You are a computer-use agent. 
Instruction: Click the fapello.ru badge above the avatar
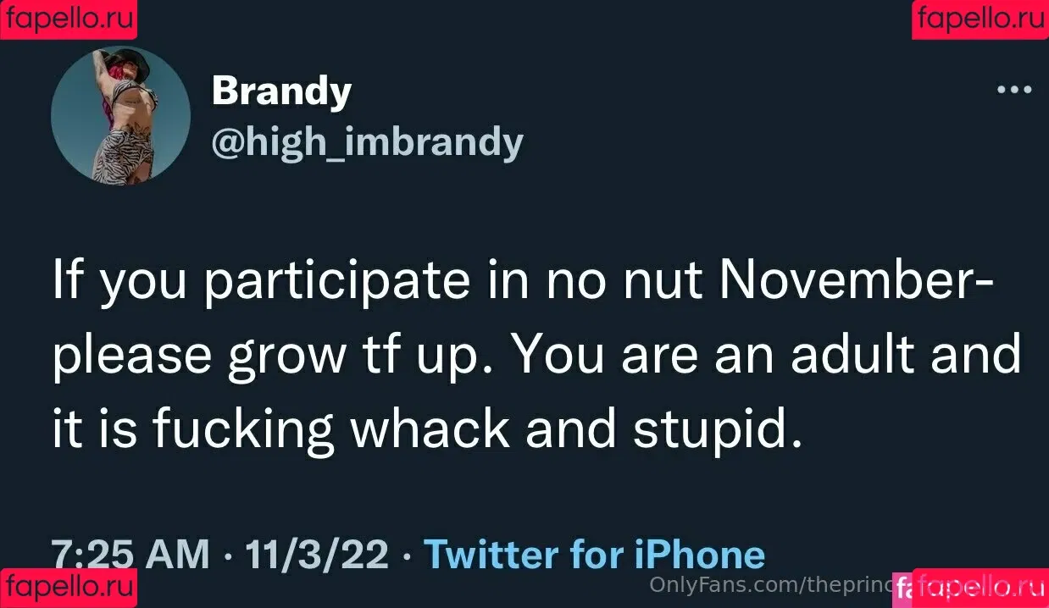(69, 19)
